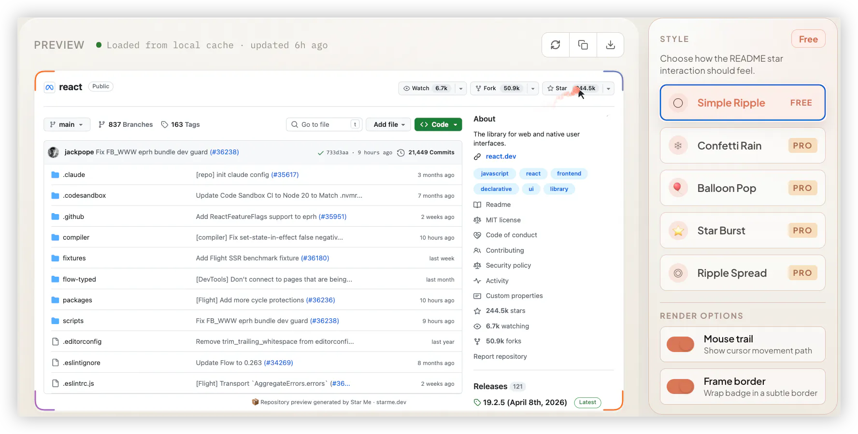
Task: Copy the preview using the copy icon
Action: pyautogui.click(x=583, y=45)
